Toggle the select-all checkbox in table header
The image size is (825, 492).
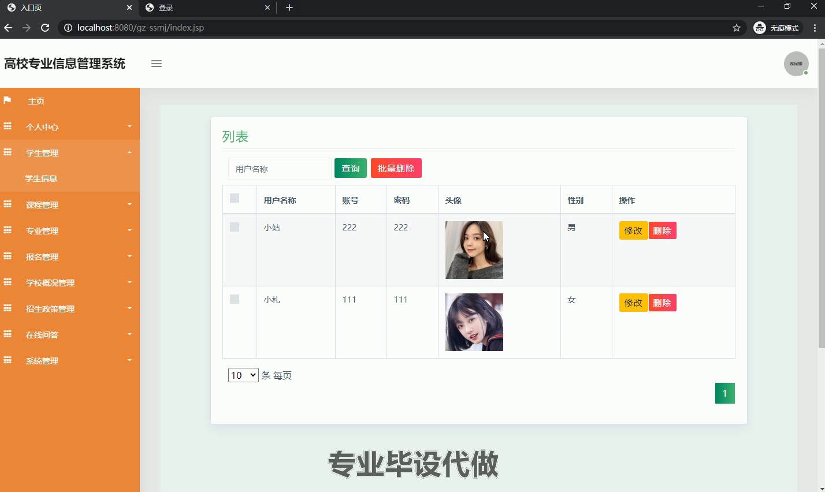[x=235, y=198]
